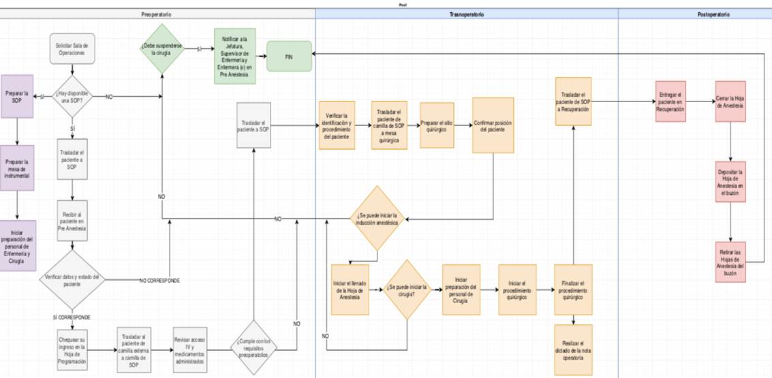Select '¿Se puede iniciar la inducción anestésica' diamond
This screenshot has width=772, height=378.
tap(377, 218)
